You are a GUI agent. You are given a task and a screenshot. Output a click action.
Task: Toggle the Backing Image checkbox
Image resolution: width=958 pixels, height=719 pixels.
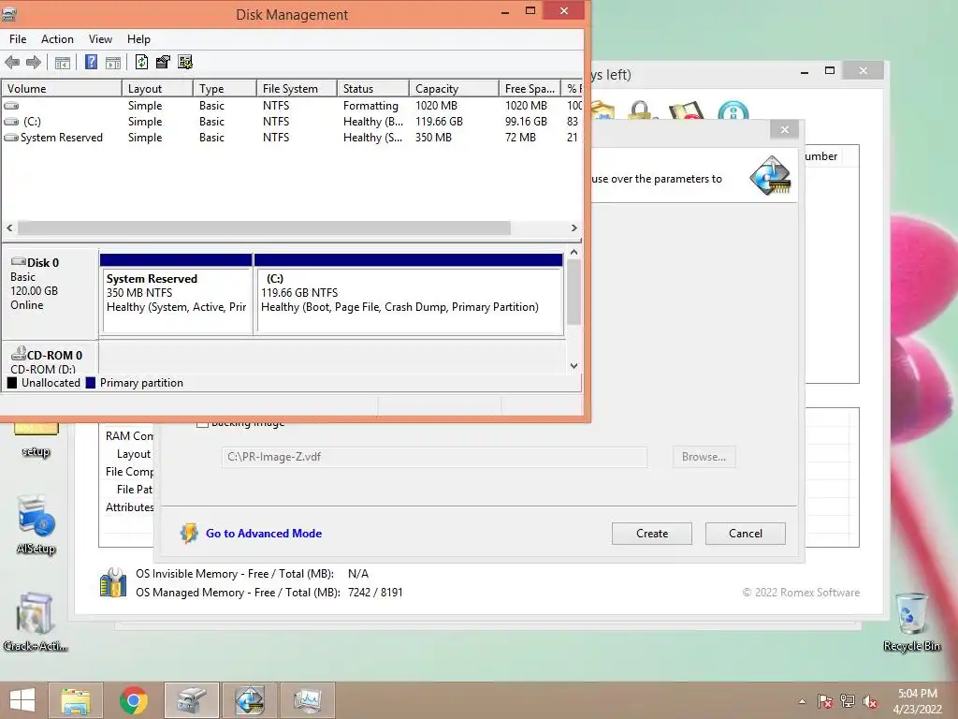pos(202,422)
